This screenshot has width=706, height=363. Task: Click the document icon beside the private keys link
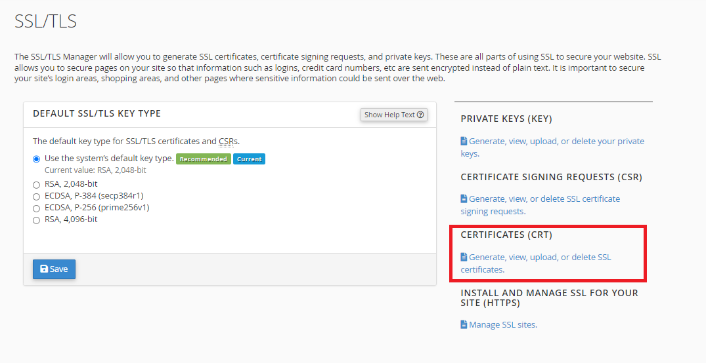(x=464, y=141)
